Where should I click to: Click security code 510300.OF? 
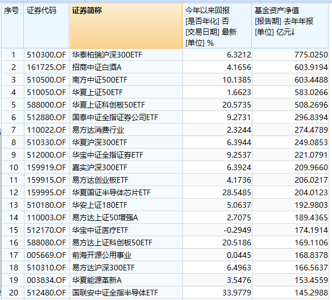(x=47, y=55)
